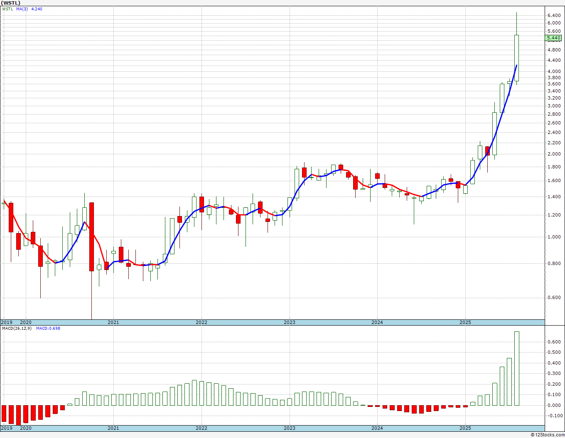Screen dimensions: 565x438
Task: Click the 0.600 label on the MACD axis
Action: (554, 342)
